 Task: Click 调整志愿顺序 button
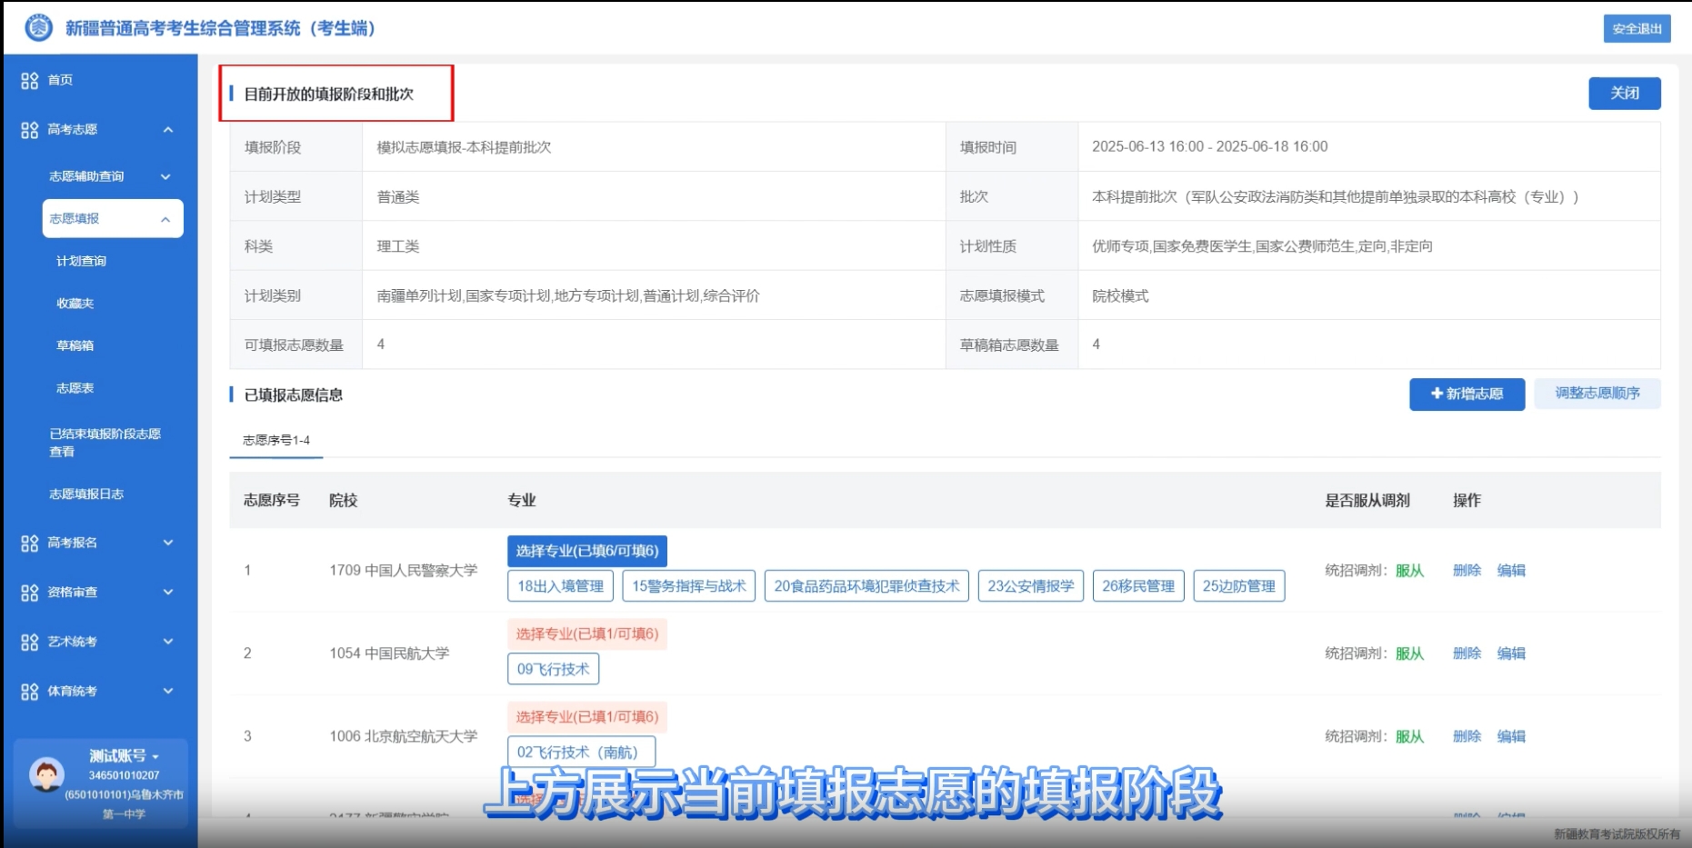coord(1597,394)
